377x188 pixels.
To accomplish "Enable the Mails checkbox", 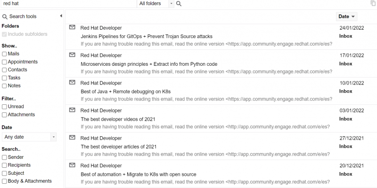I will [x=4, y=54].
